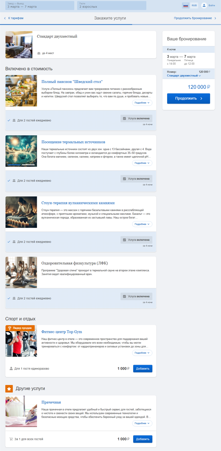The width and height of the screenshot is (221, 451).
Task: Click the booking step progress bar
Action: (x=110, y=24)
